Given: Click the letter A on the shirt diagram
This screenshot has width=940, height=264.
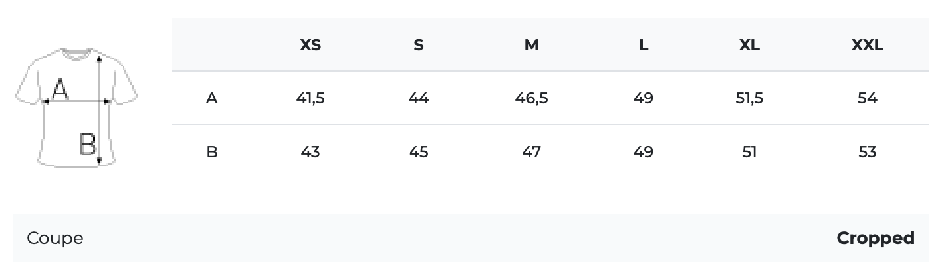Looking at the screenshot, I should pos(60,89).
